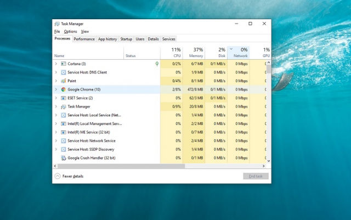Expand the Google Chrome (10) group
351x220 pixels.
click(x=56, y=89)
